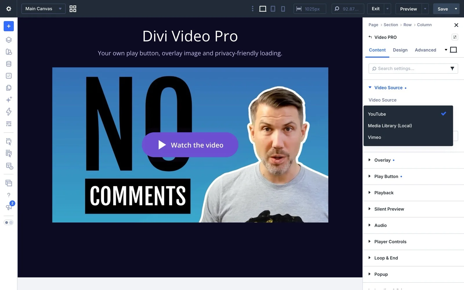Image resolution: width=464 pixels, height=290 pixels.
Task: Open builder settings gear icon
Action: point(9,9)
